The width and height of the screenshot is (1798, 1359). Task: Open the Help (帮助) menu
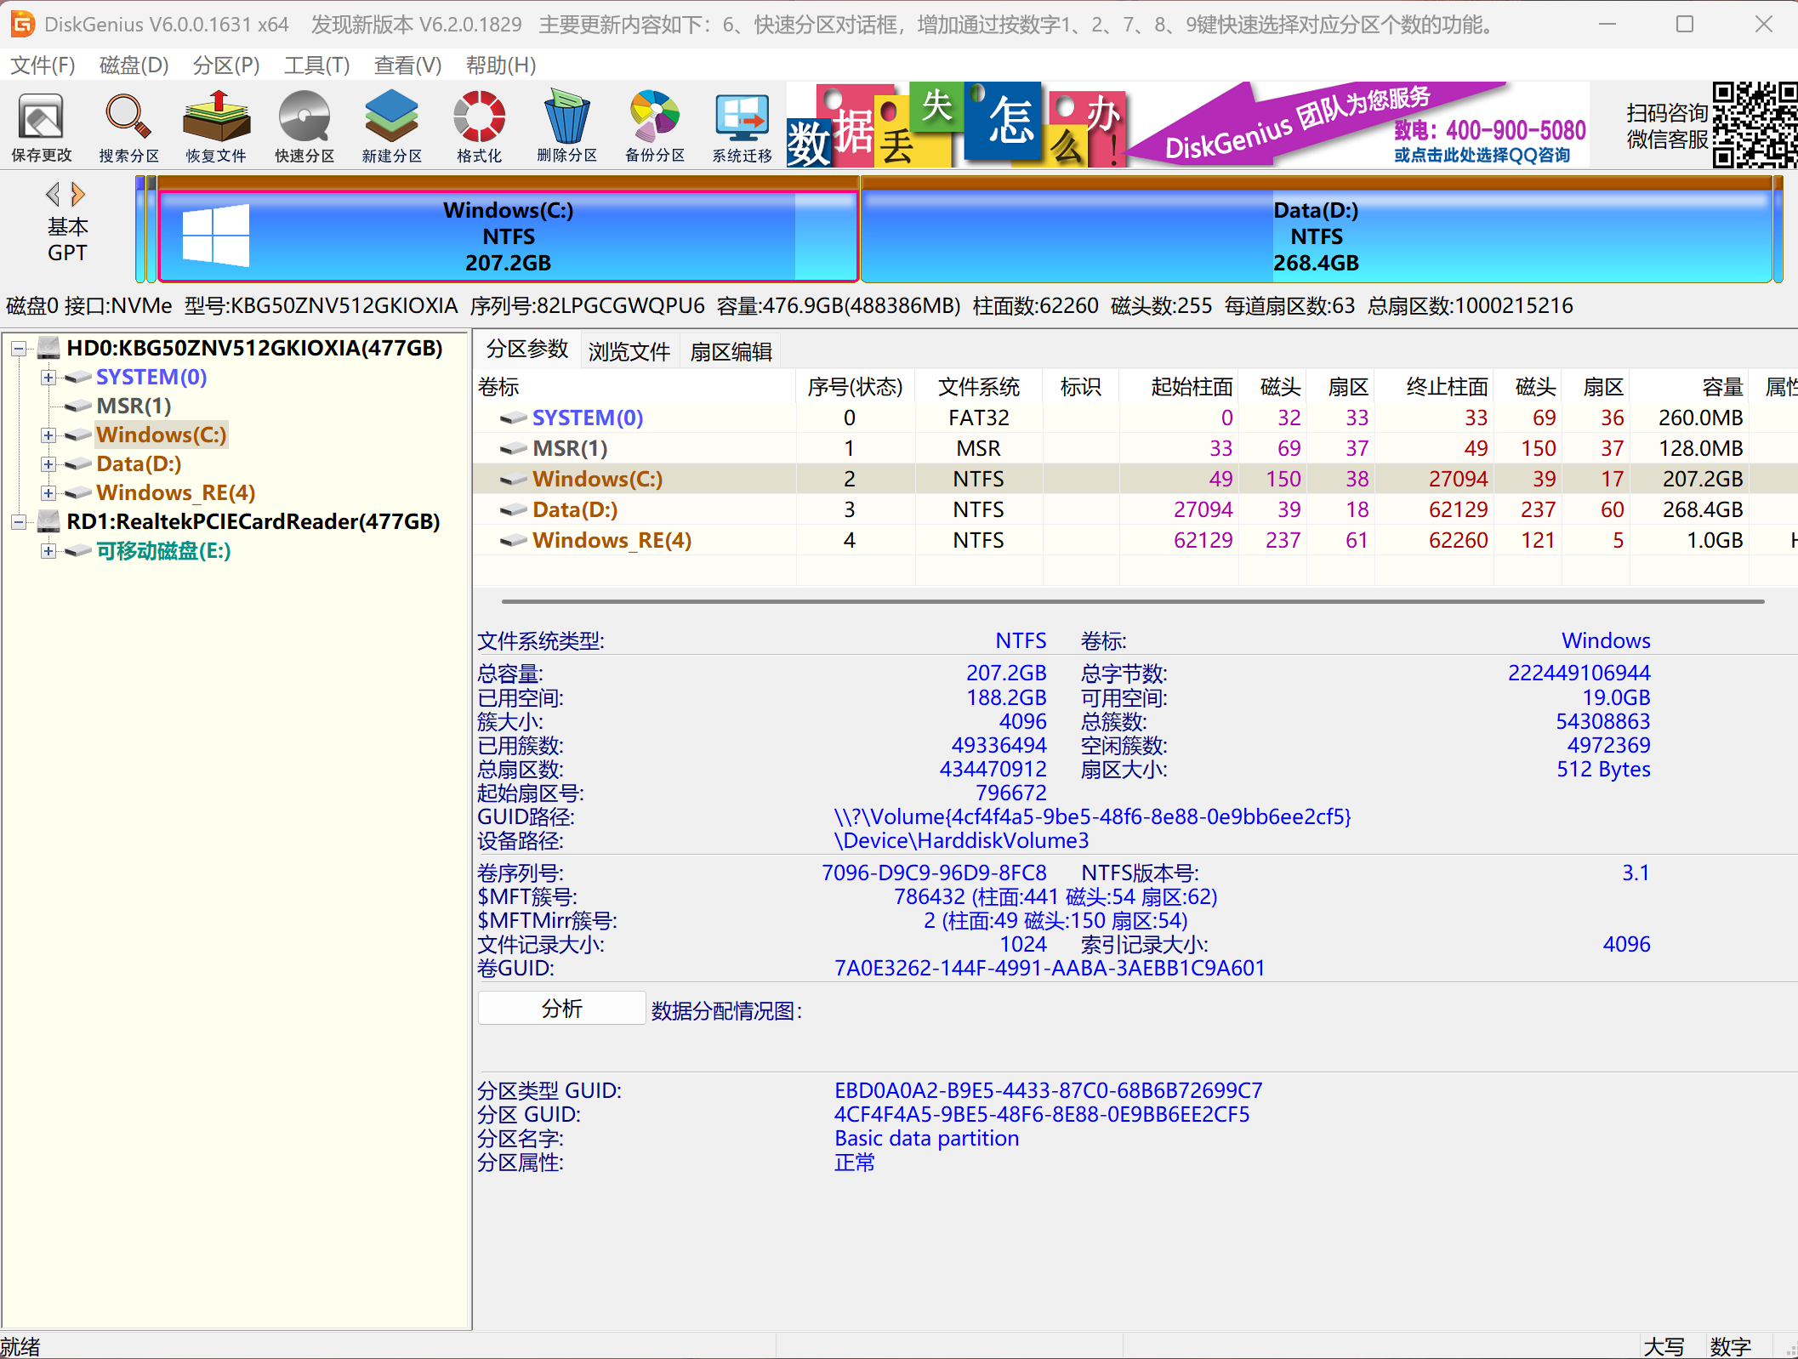point(500,65)
